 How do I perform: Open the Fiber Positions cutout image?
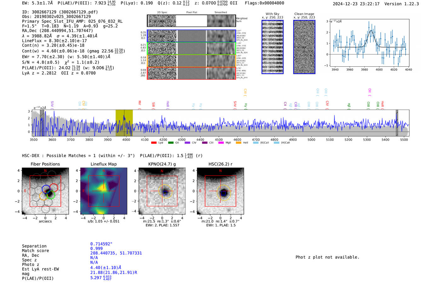pos(45,191)
